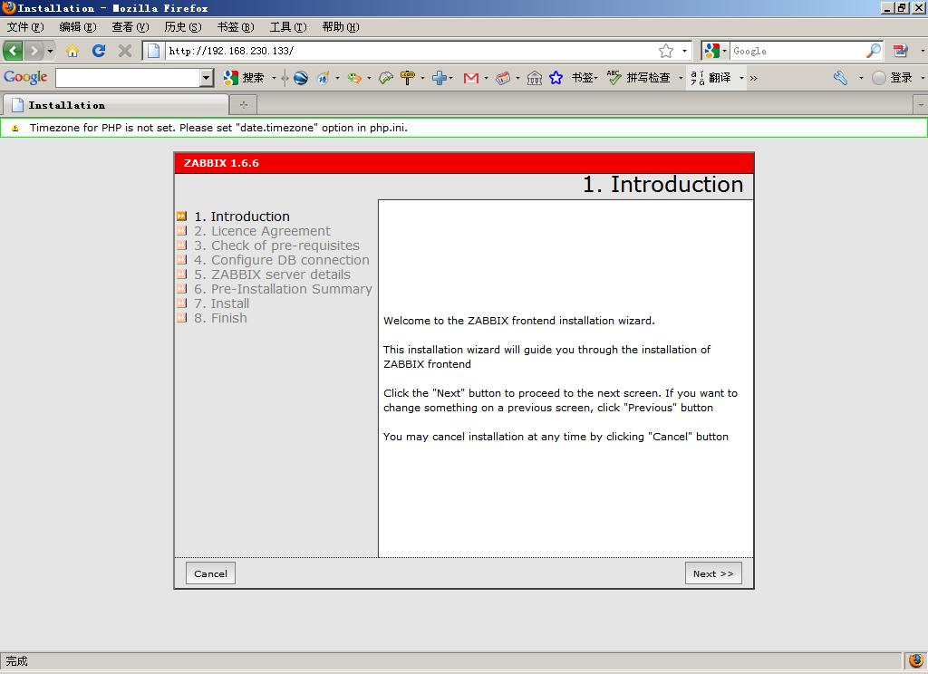The width and height of the screenshot is (928, 674).
Task: Reload the page with the Refresh icon
Action: tap(98, 51)
